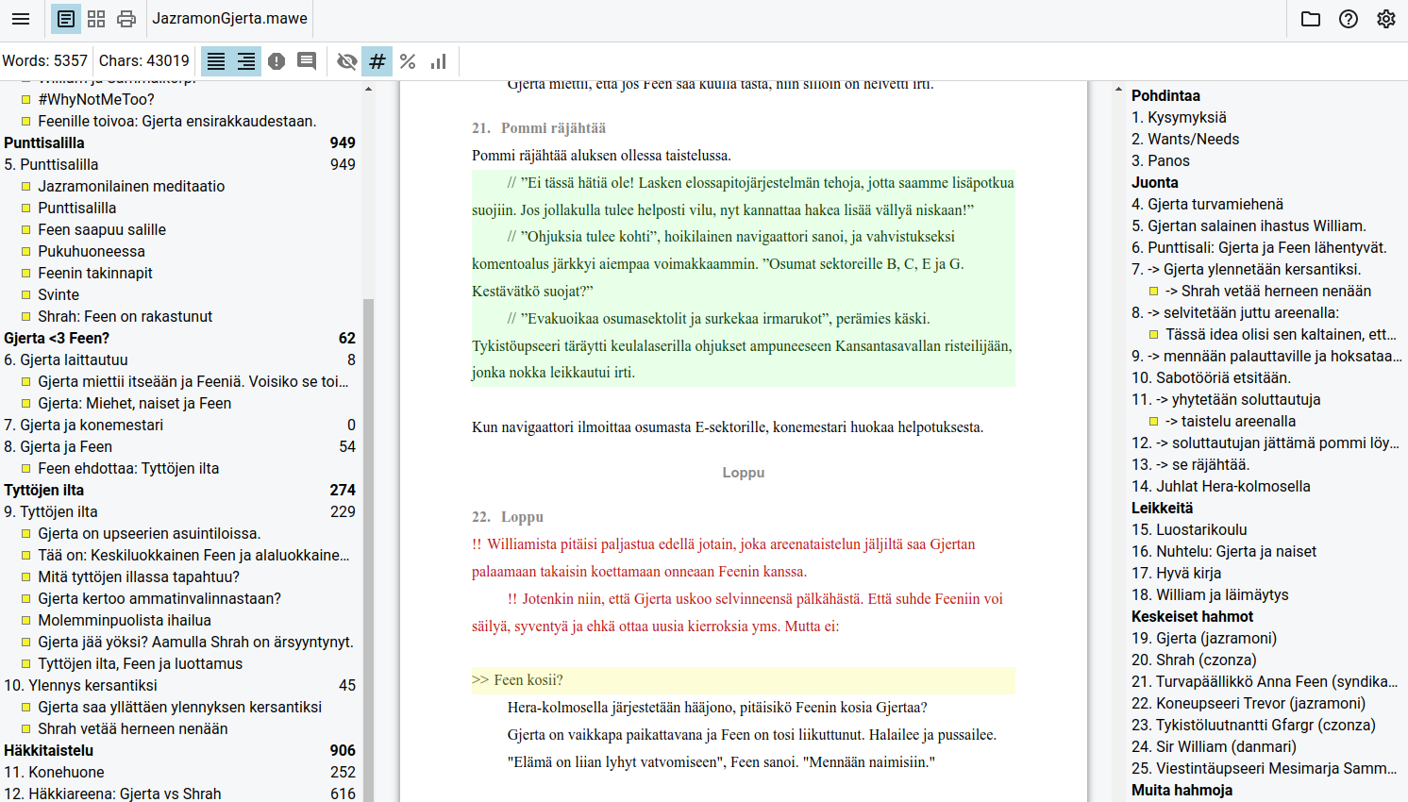Toggle missing items exclamation icon

[x=277, y=61]
